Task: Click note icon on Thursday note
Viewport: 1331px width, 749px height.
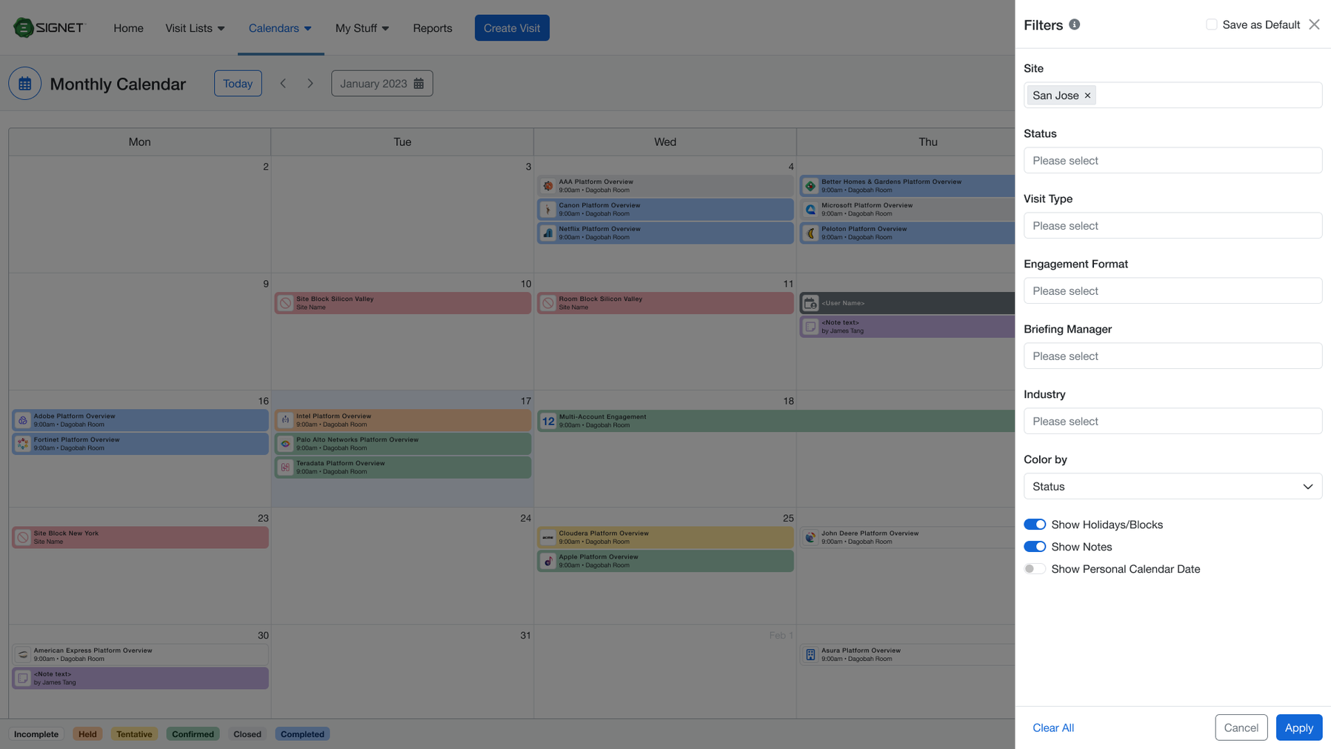Action: point(810,327)
